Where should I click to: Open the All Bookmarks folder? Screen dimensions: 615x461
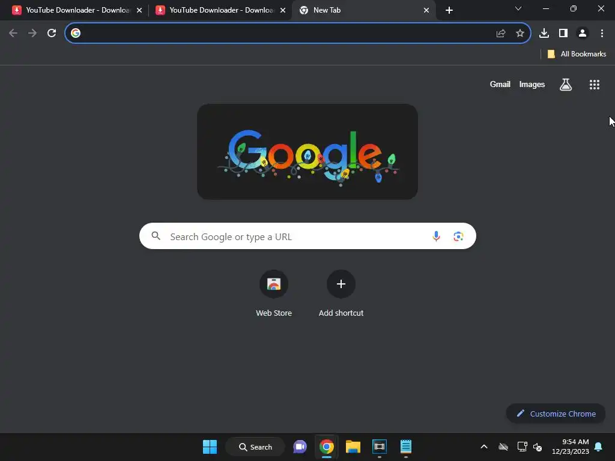pyautogui.click(x=576, y=54)
